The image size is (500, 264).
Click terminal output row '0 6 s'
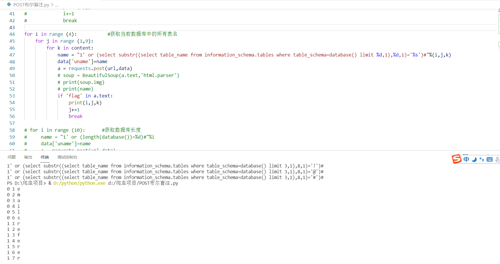pyautogui.click(x=14, y=218)
